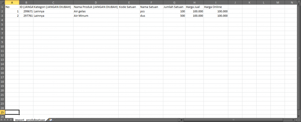This screenshot has width=301, height=122.
Task: Click the Insert Worksheet icon beside the sheet tab
Action: (51, 120)
